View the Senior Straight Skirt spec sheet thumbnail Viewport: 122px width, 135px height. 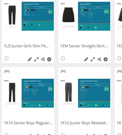tap(94, 16)
